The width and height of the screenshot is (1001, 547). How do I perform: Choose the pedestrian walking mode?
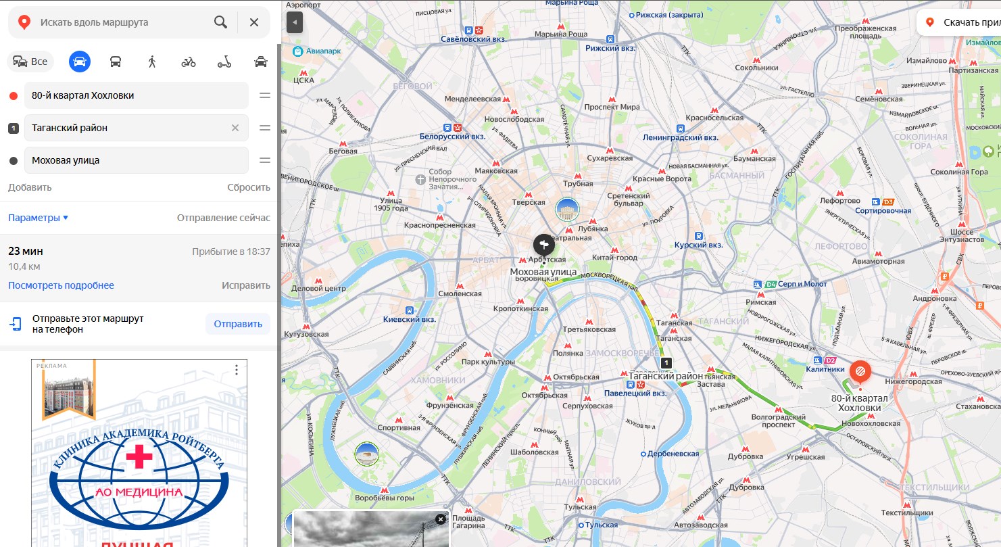click(x=152, y=62)
